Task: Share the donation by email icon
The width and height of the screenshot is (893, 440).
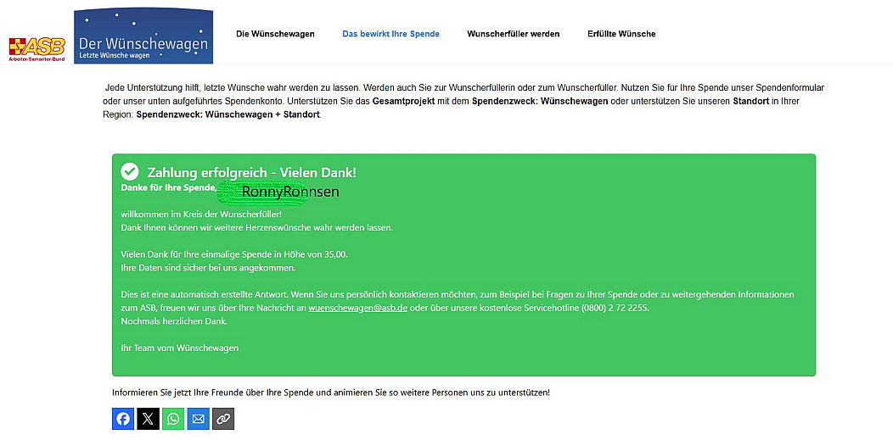Action: 198,419
